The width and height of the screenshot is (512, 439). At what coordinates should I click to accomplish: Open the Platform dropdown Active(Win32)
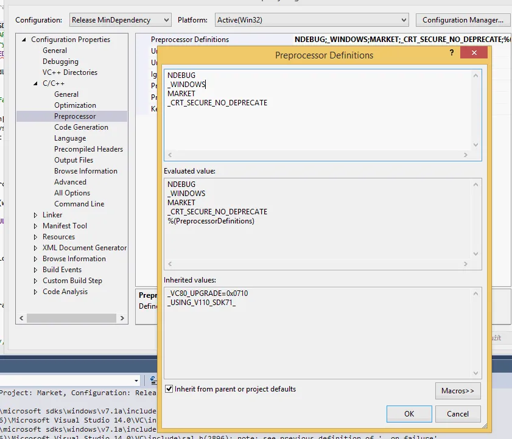coord(312,20)
